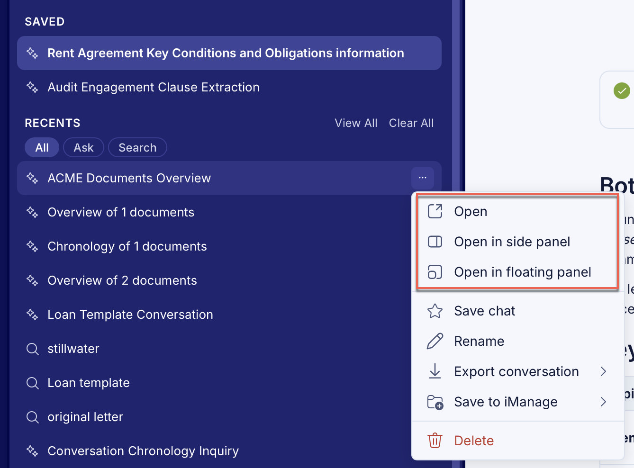Click the side panel layout icon
The image size is (634, 468).
(x=435, y=242)
